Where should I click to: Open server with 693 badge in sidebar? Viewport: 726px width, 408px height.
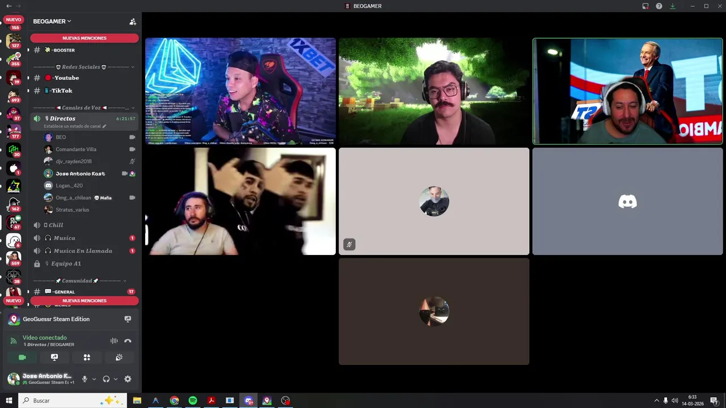click(x=14, y=95)
